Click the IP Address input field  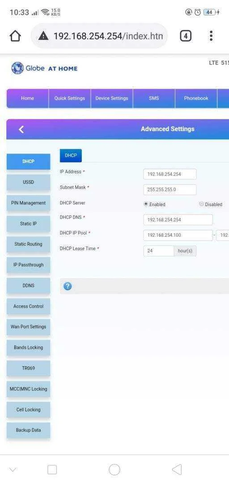point(170,174)
